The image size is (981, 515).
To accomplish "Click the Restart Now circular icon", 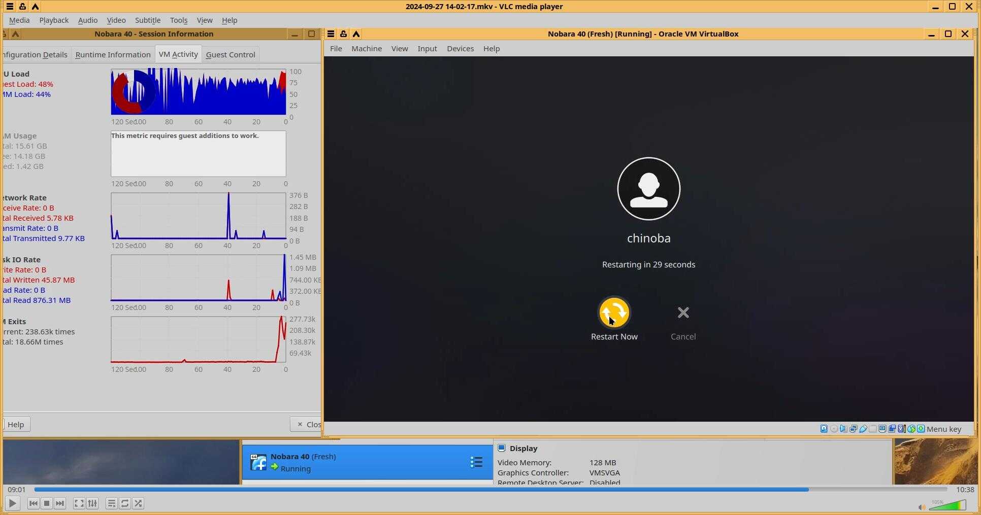I will [x=614, y=313].
